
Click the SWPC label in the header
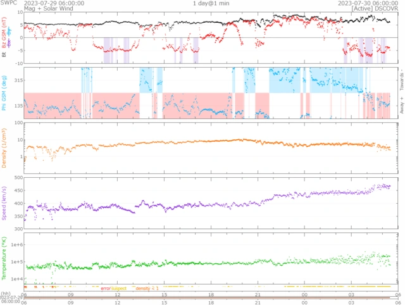pos(8,3)
